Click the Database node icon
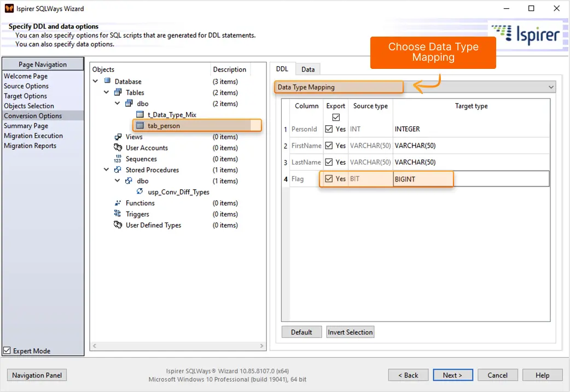 point(107,81)
